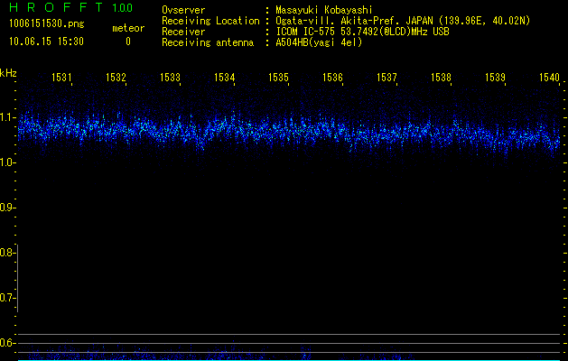This screenshot has height=361, width=568.
Task: Click the Ovserver label
Action: (183, 10)
